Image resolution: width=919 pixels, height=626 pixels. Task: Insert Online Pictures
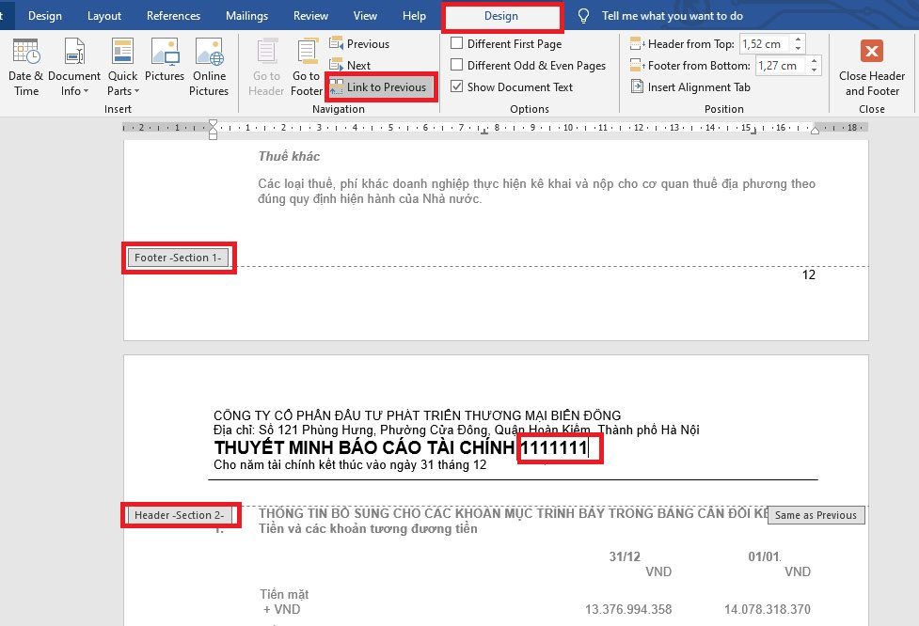(209, 68)
